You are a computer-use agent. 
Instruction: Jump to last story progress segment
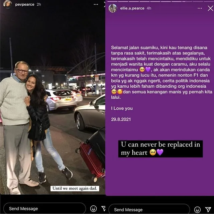[x=209, y=1]
